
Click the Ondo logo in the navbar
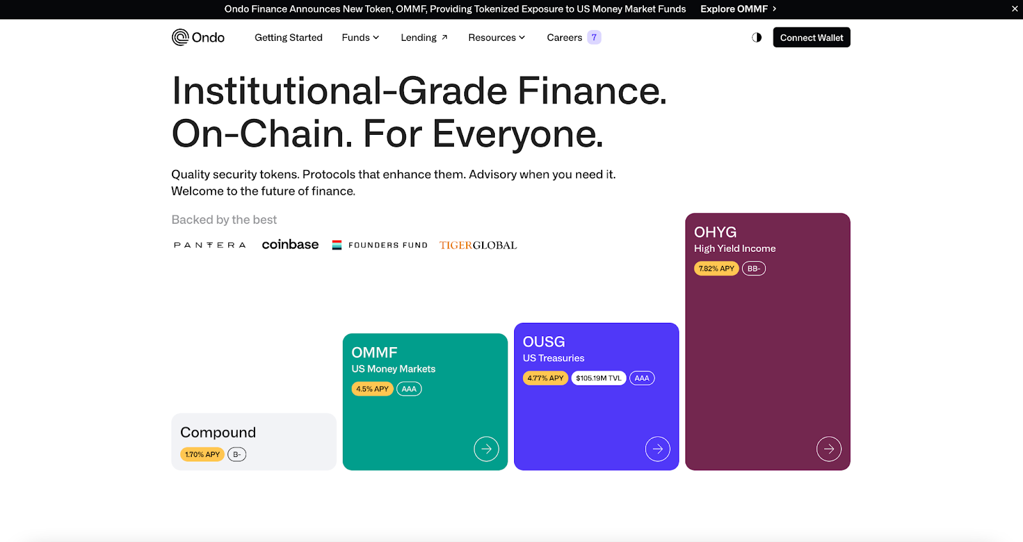(198, 38)
